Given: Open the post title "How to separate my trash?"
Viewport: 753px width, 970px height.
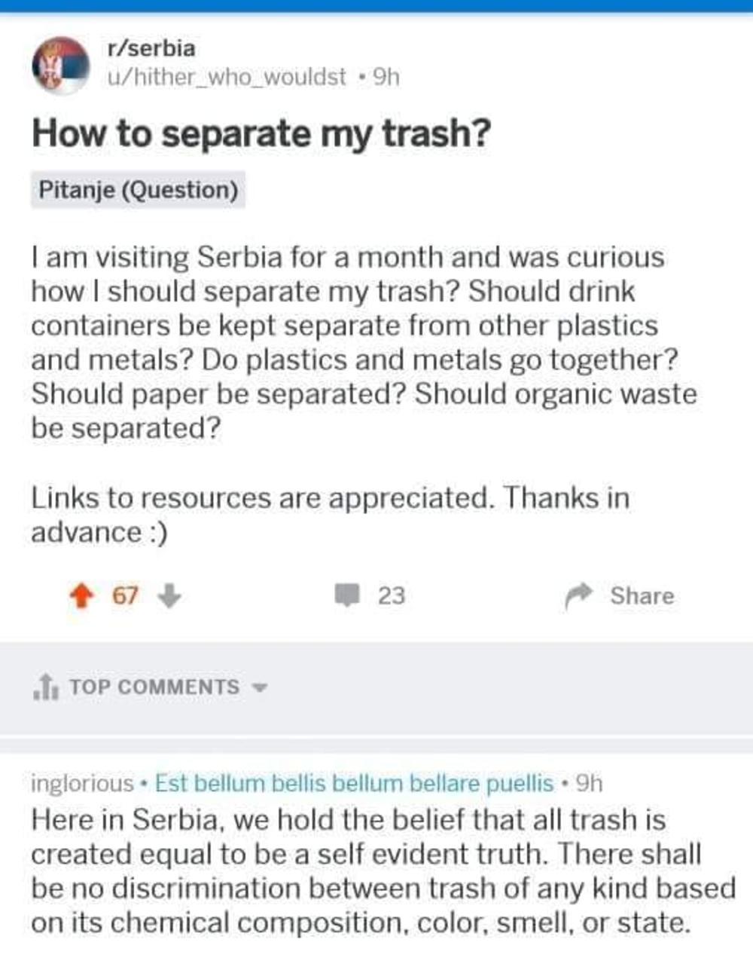Looking at the screenshot, I should click(x=261, y=133).
